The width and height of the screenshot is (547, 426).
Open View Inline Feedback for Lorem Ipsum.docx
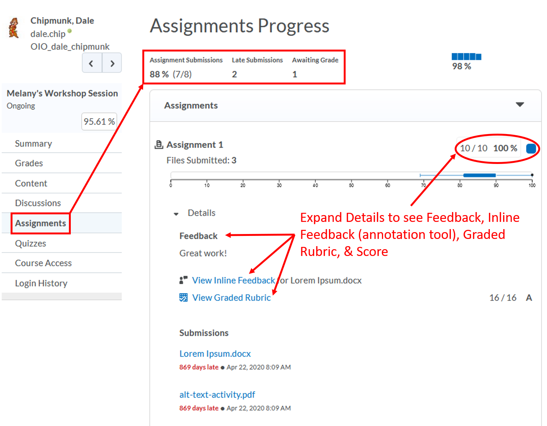pos(233,280)
